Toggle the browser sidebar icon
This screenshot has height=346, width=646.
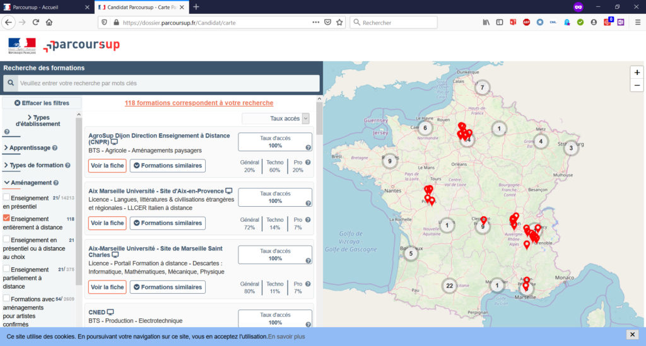(500, 22)
